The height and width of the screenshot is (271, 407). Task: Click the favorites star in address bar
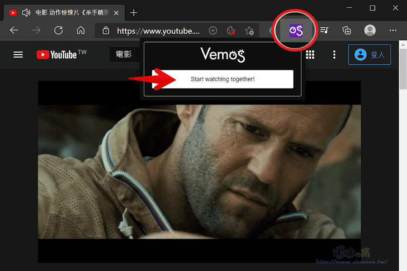(x=249, y=30)
